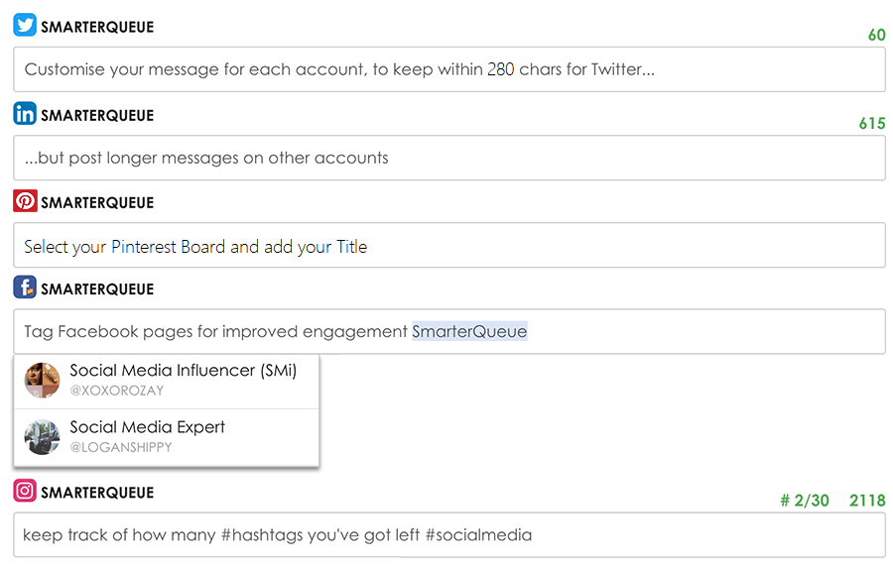This screenshot has width=893, height=570.
Task: Select Social Media Influencer (SMi) suggestion
Action: pos(167,381)
